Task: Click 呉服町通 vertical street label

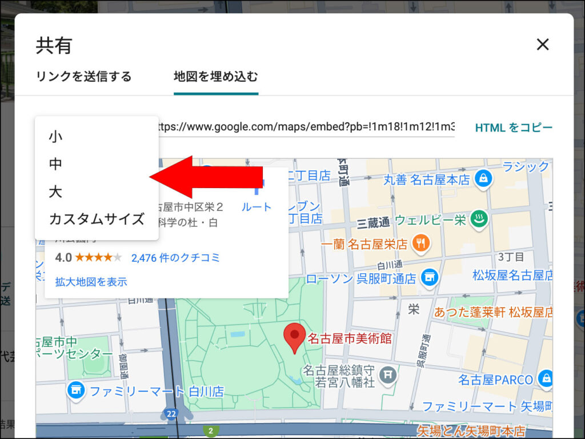Action: pyautogui.click(x=423, y=351)
